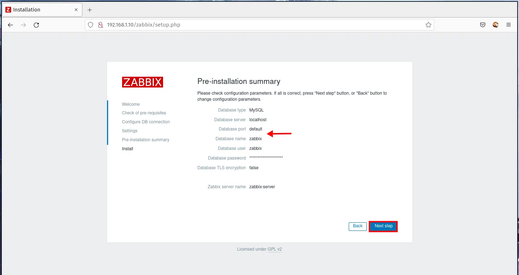Select the Configure DB connection step
Viewport: 519px width, 275px height.
(146, 122)
